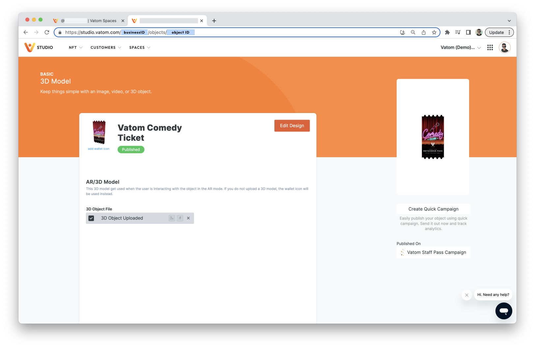535x348 pixels.
Task: Click the Create Quick Campaign button
Action: [433, 209]
